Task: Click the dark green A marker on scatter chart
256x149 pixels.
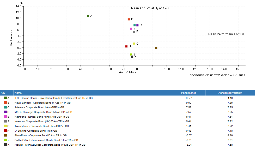Action: [x=88, y=16]
